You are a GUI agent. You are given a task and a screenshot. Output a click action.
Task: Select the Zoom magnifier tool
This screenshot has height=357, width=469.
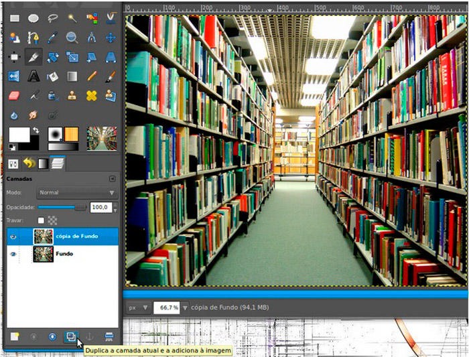[x=72, y=38]
